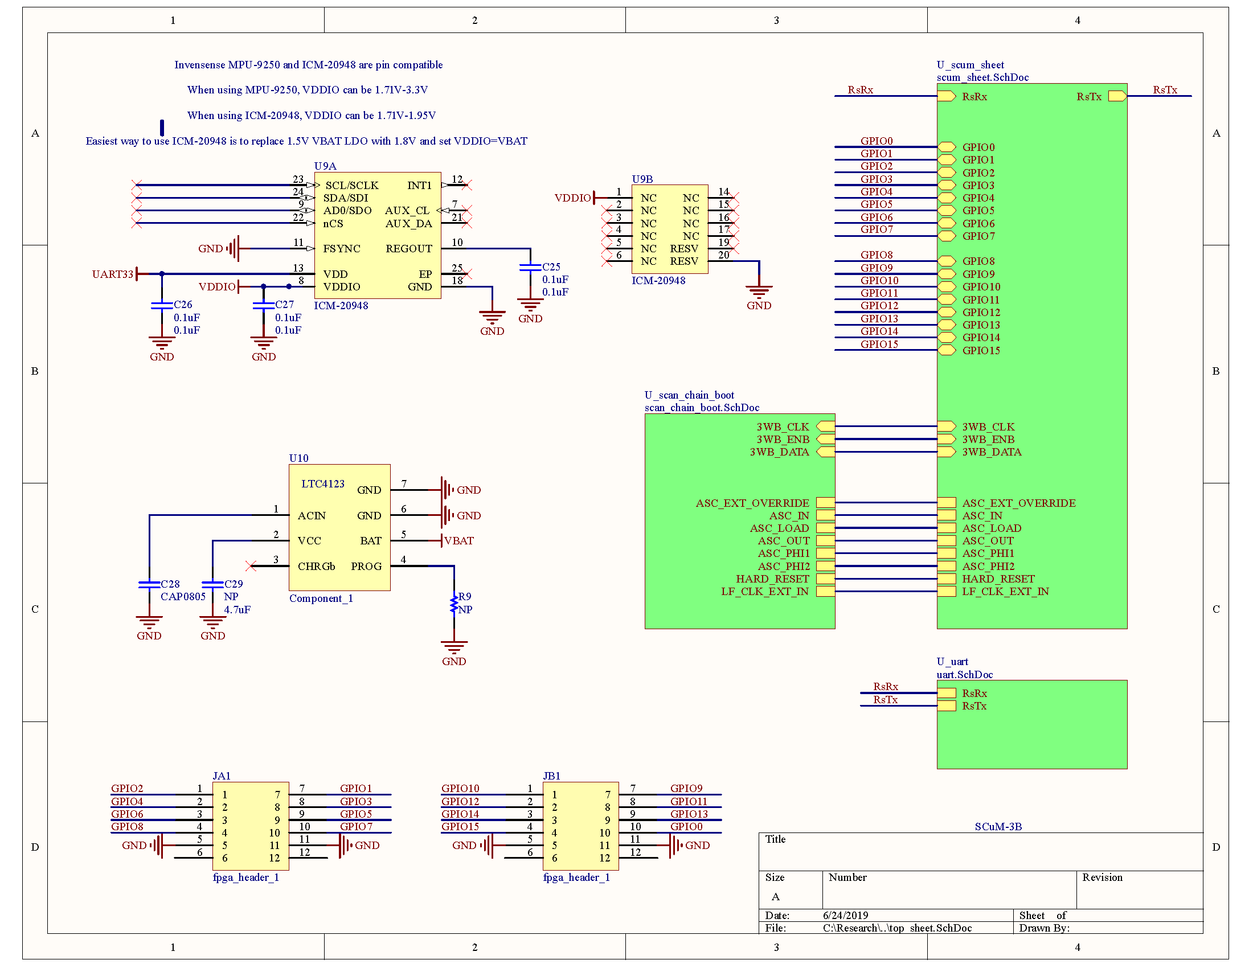Select capacitor C26 symbol on UART33 rail

(x=162, y=305)
